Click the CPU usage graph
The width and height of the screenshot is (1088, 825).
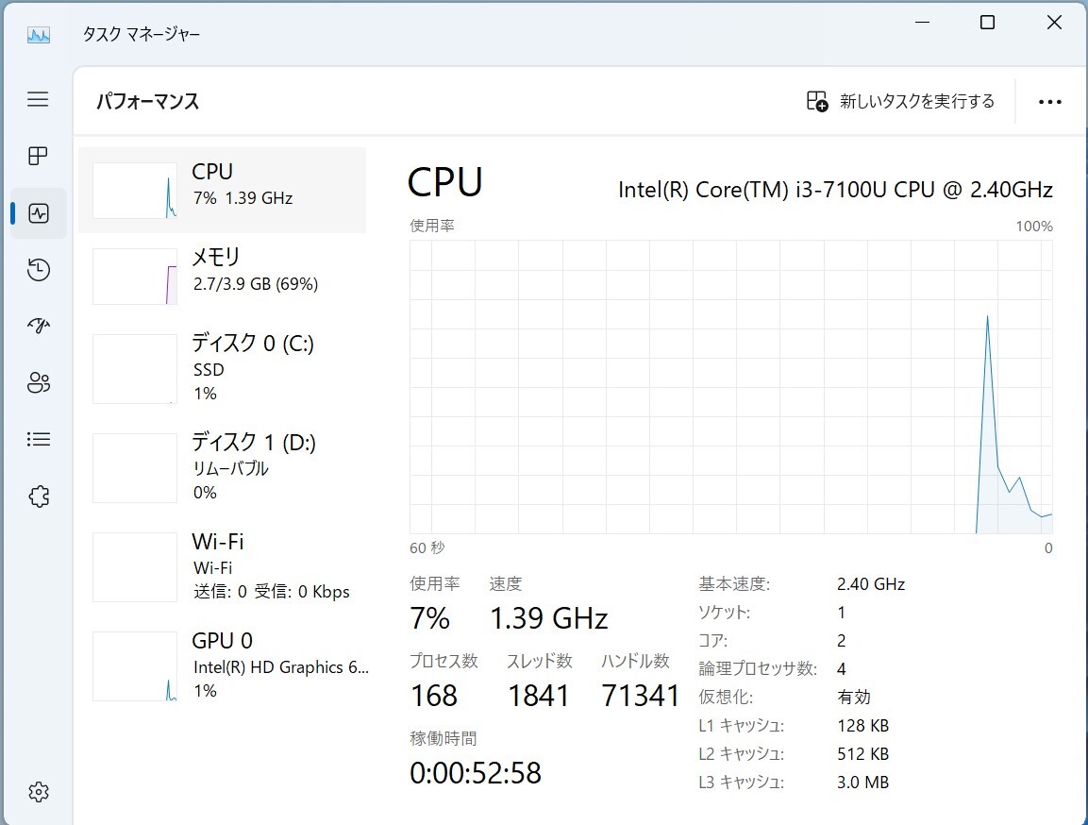pyautogui.click(x=730, y=386)
